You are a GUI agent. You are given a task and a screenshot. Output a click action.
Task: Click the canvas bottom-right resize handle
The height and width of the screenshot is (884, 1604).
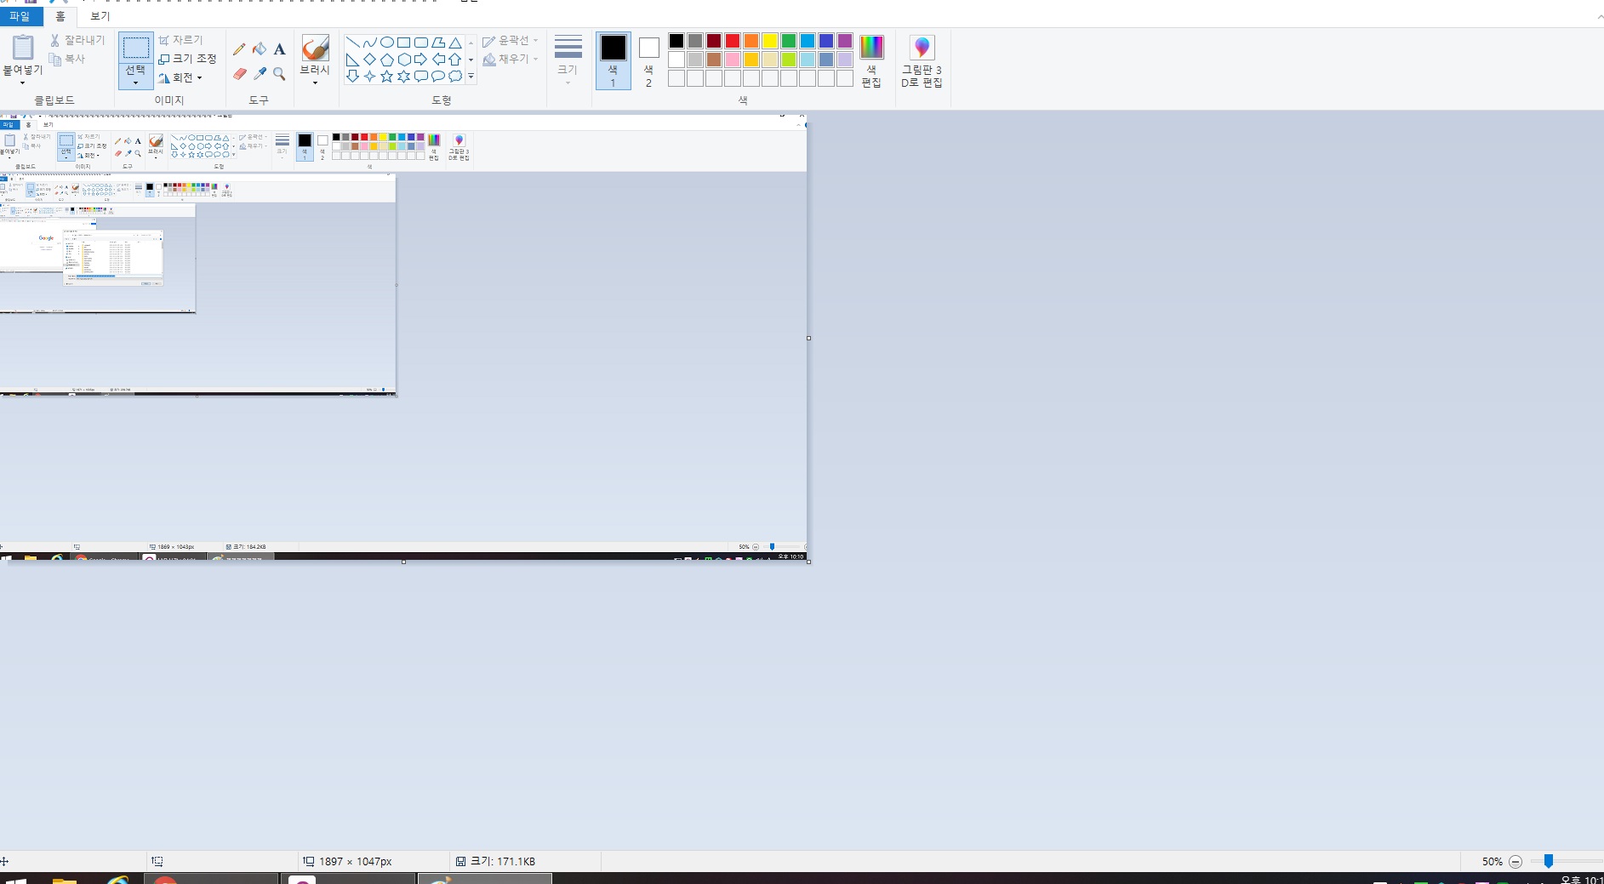(808, 562)
